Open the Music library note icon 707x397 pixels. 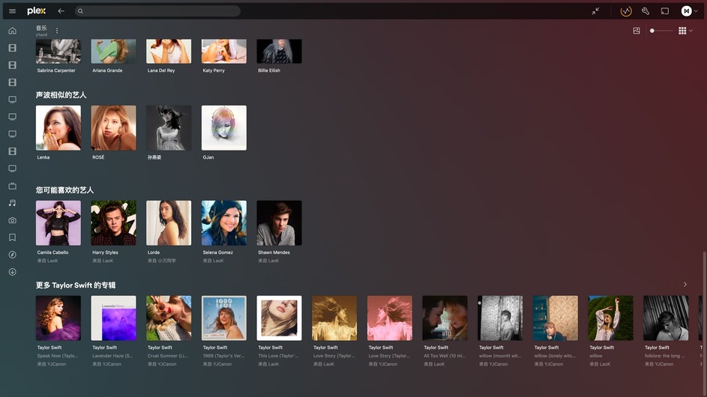click(x=12, y=203)
